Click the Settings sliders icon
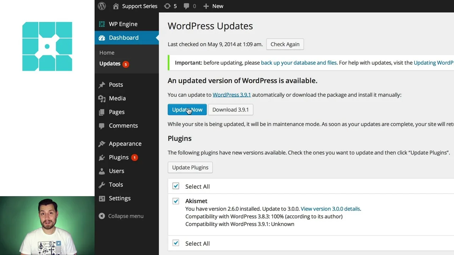 102,198
